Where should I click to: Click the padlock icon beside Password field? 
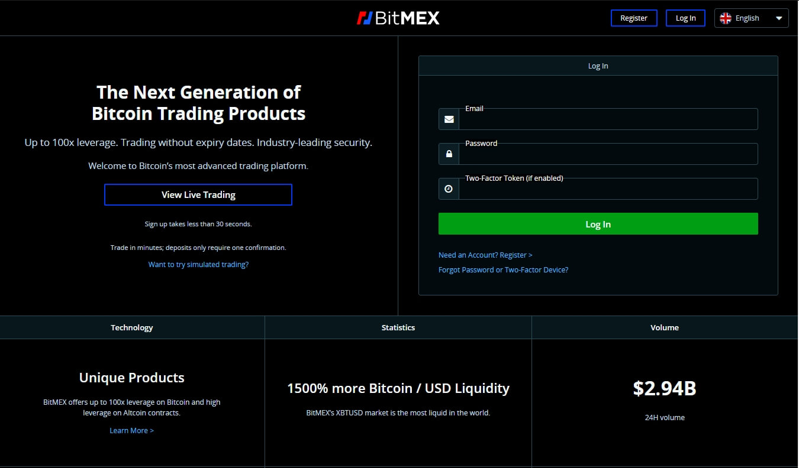(449, 154)
